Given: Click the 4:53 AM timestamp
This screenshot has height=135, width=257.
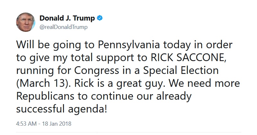Looking at the screenshot, I should pos(26,123).
